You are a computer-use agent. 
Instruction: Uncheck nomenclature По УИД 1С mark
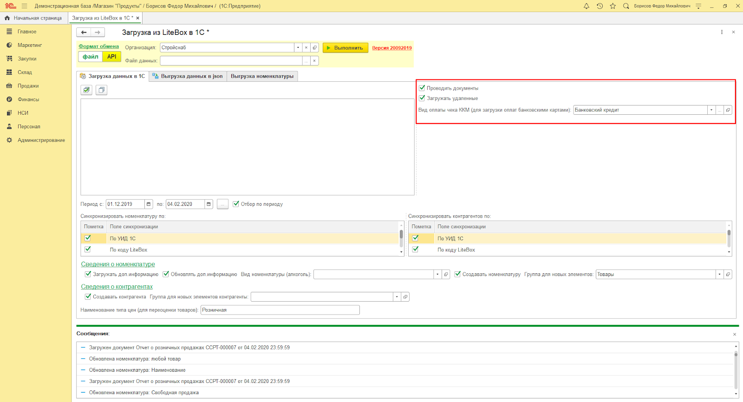coord(88,238)
